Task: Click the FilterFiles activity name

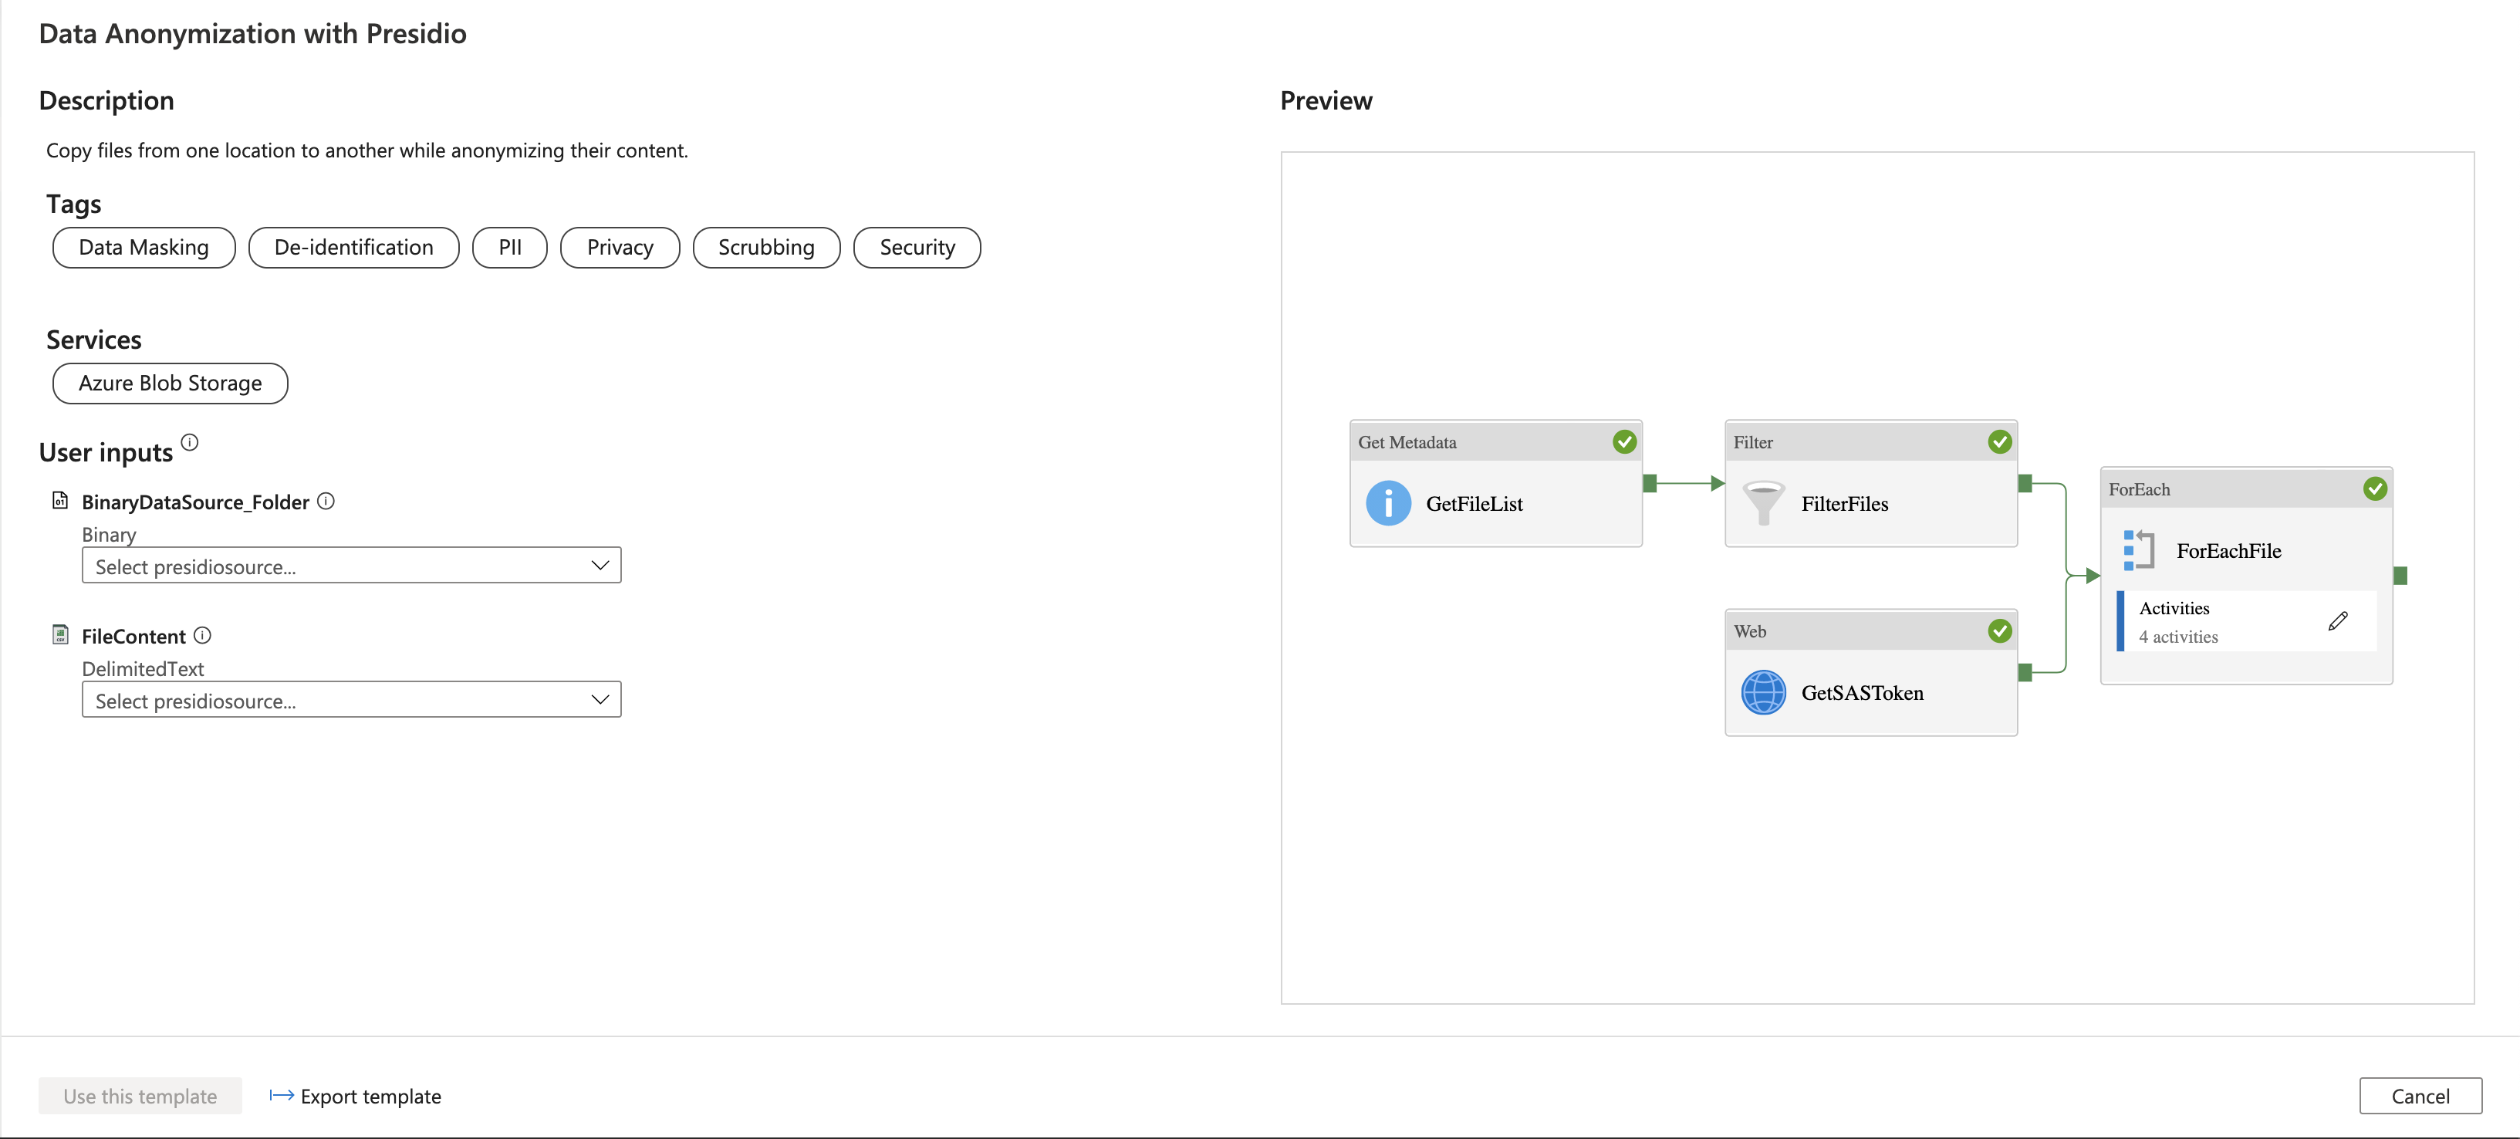Action: 1845,504
